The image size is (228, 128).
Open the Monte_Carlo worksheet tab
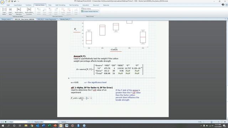point(65,19)
